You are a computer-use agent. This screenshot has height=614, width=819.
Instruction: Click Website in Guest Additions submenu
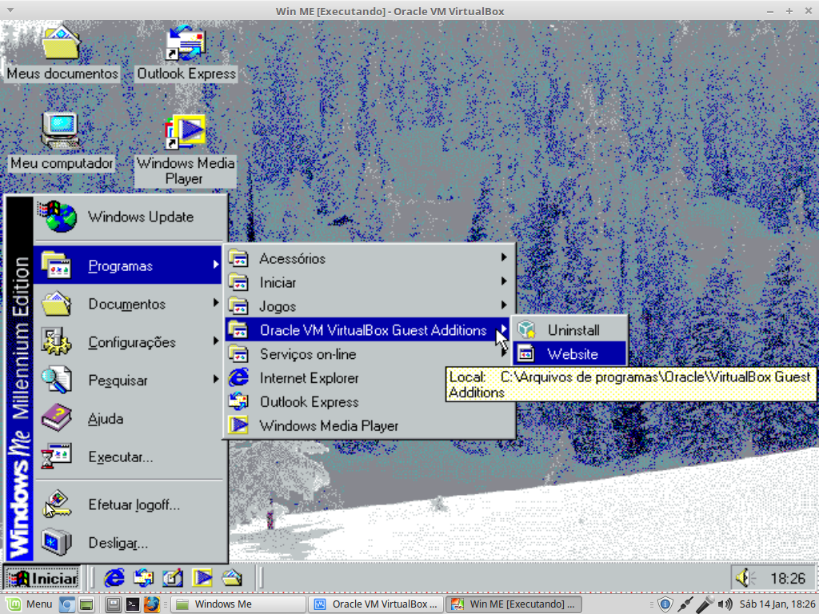(569, 354)
